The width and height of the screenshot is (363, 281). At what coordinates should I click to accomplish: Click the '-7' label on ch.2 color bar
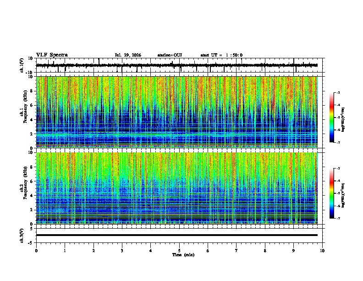point(338,218)
